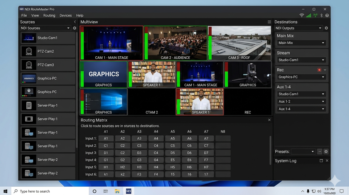This screenshot has height=195, width=349.
Task: Click routing button G3 in Input 4 row
Action: (x=139, y=160)
